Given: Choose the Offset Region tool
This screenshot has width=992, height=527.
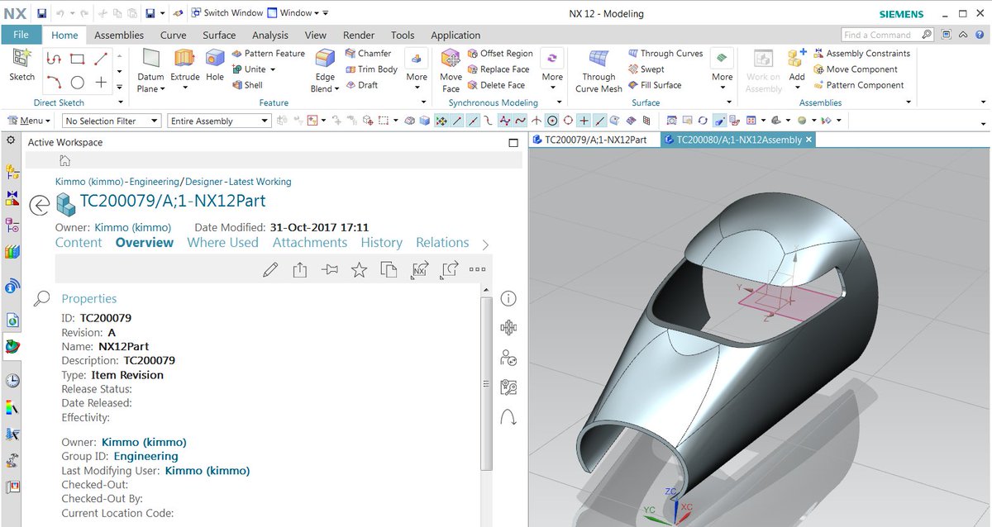Looking at the screenshot, I should [x=500, y=54].
